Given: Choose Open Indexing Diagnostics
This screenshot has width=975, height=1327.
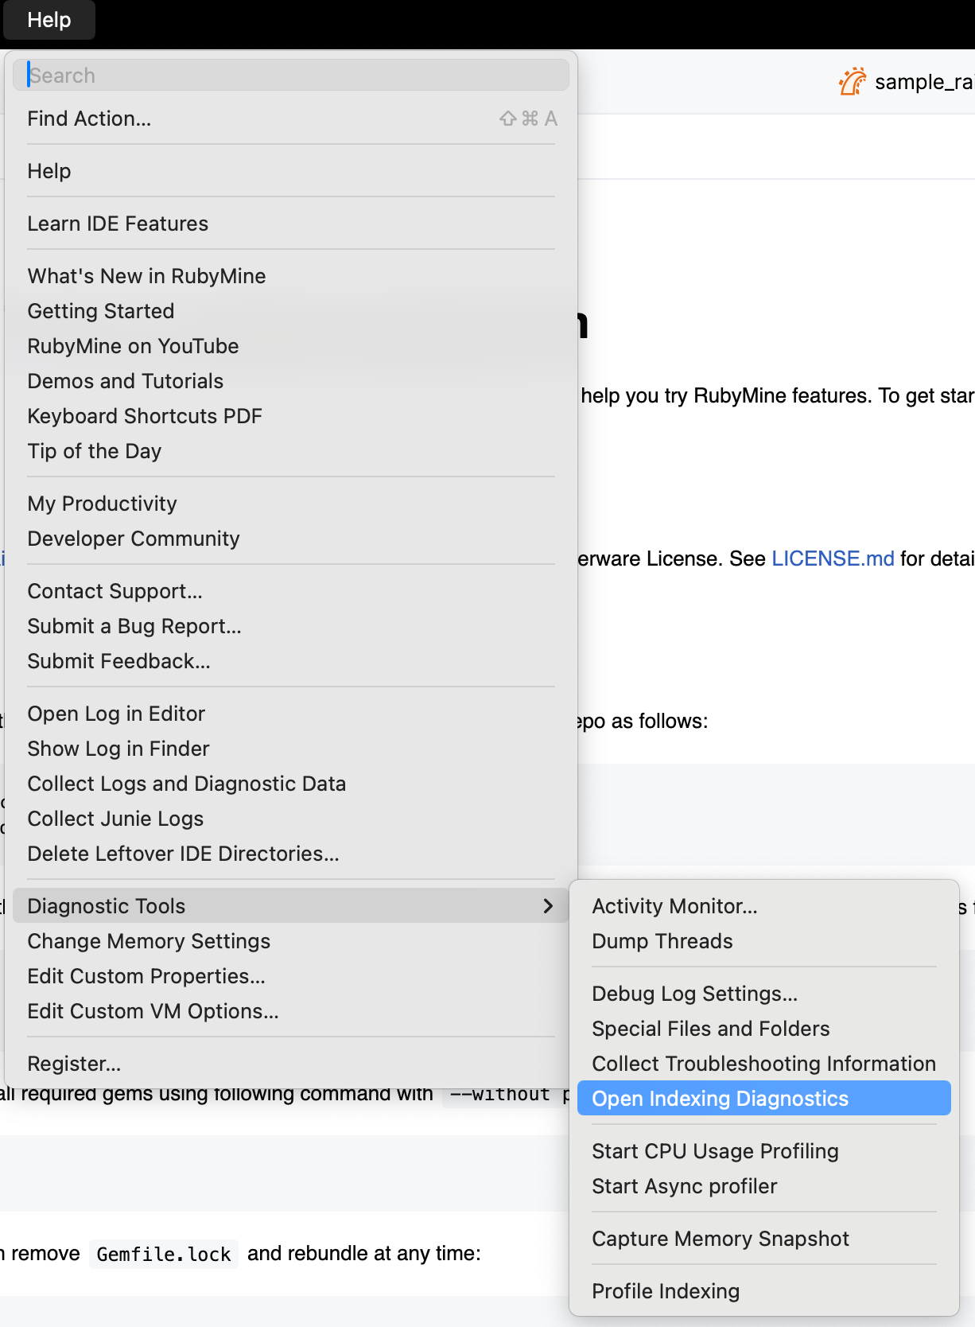Looking at the screenshot, I should click(720, 1099).
